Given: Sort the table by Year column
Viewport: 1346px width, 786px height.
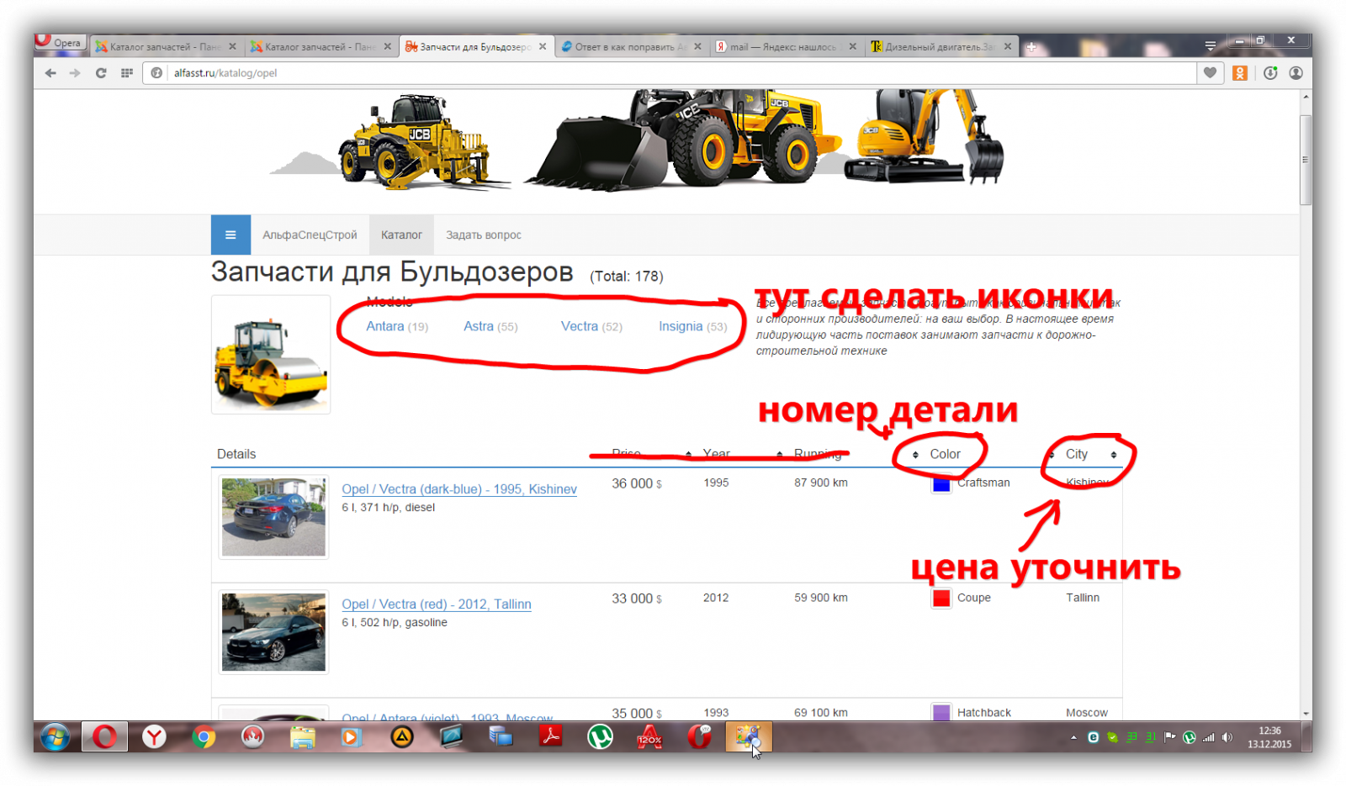Looking at the screenshot, I should click(717, 454).
